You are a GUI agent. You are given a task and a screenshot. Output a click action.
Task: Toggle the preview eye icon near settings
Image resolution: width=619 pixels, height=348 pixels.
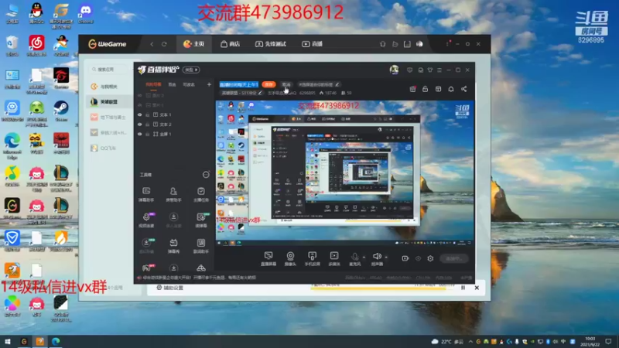coord(418,258)
